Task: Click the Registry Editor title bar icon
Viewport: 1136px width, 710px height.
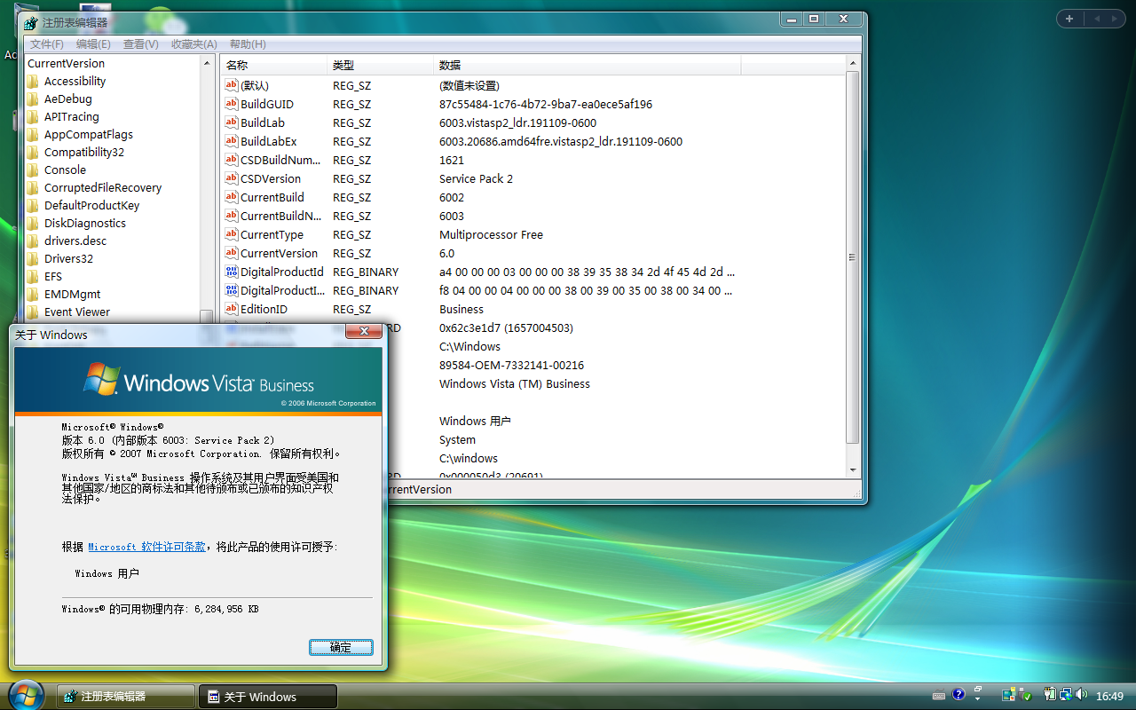Action: pyautogui.click(x=32, y=23)
